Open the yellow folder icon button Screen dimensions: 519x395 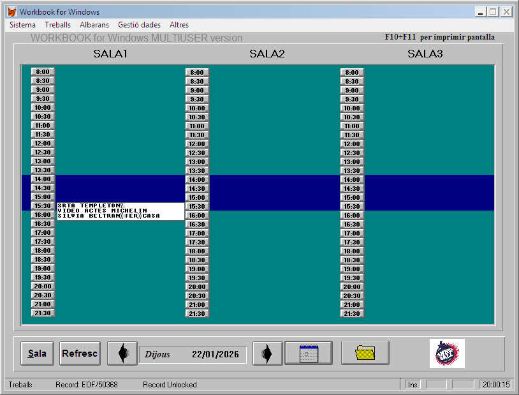click(x=365, y=354)
